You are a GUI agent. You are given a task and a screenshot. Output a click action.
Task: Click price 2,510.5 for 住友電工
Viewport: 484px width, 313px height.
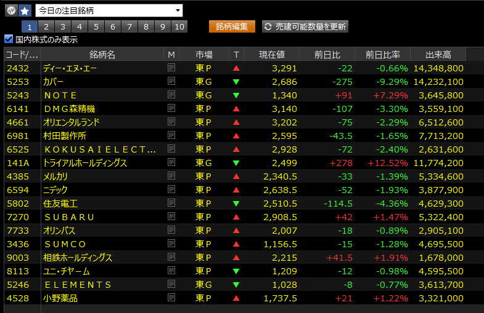coord(280,204)
